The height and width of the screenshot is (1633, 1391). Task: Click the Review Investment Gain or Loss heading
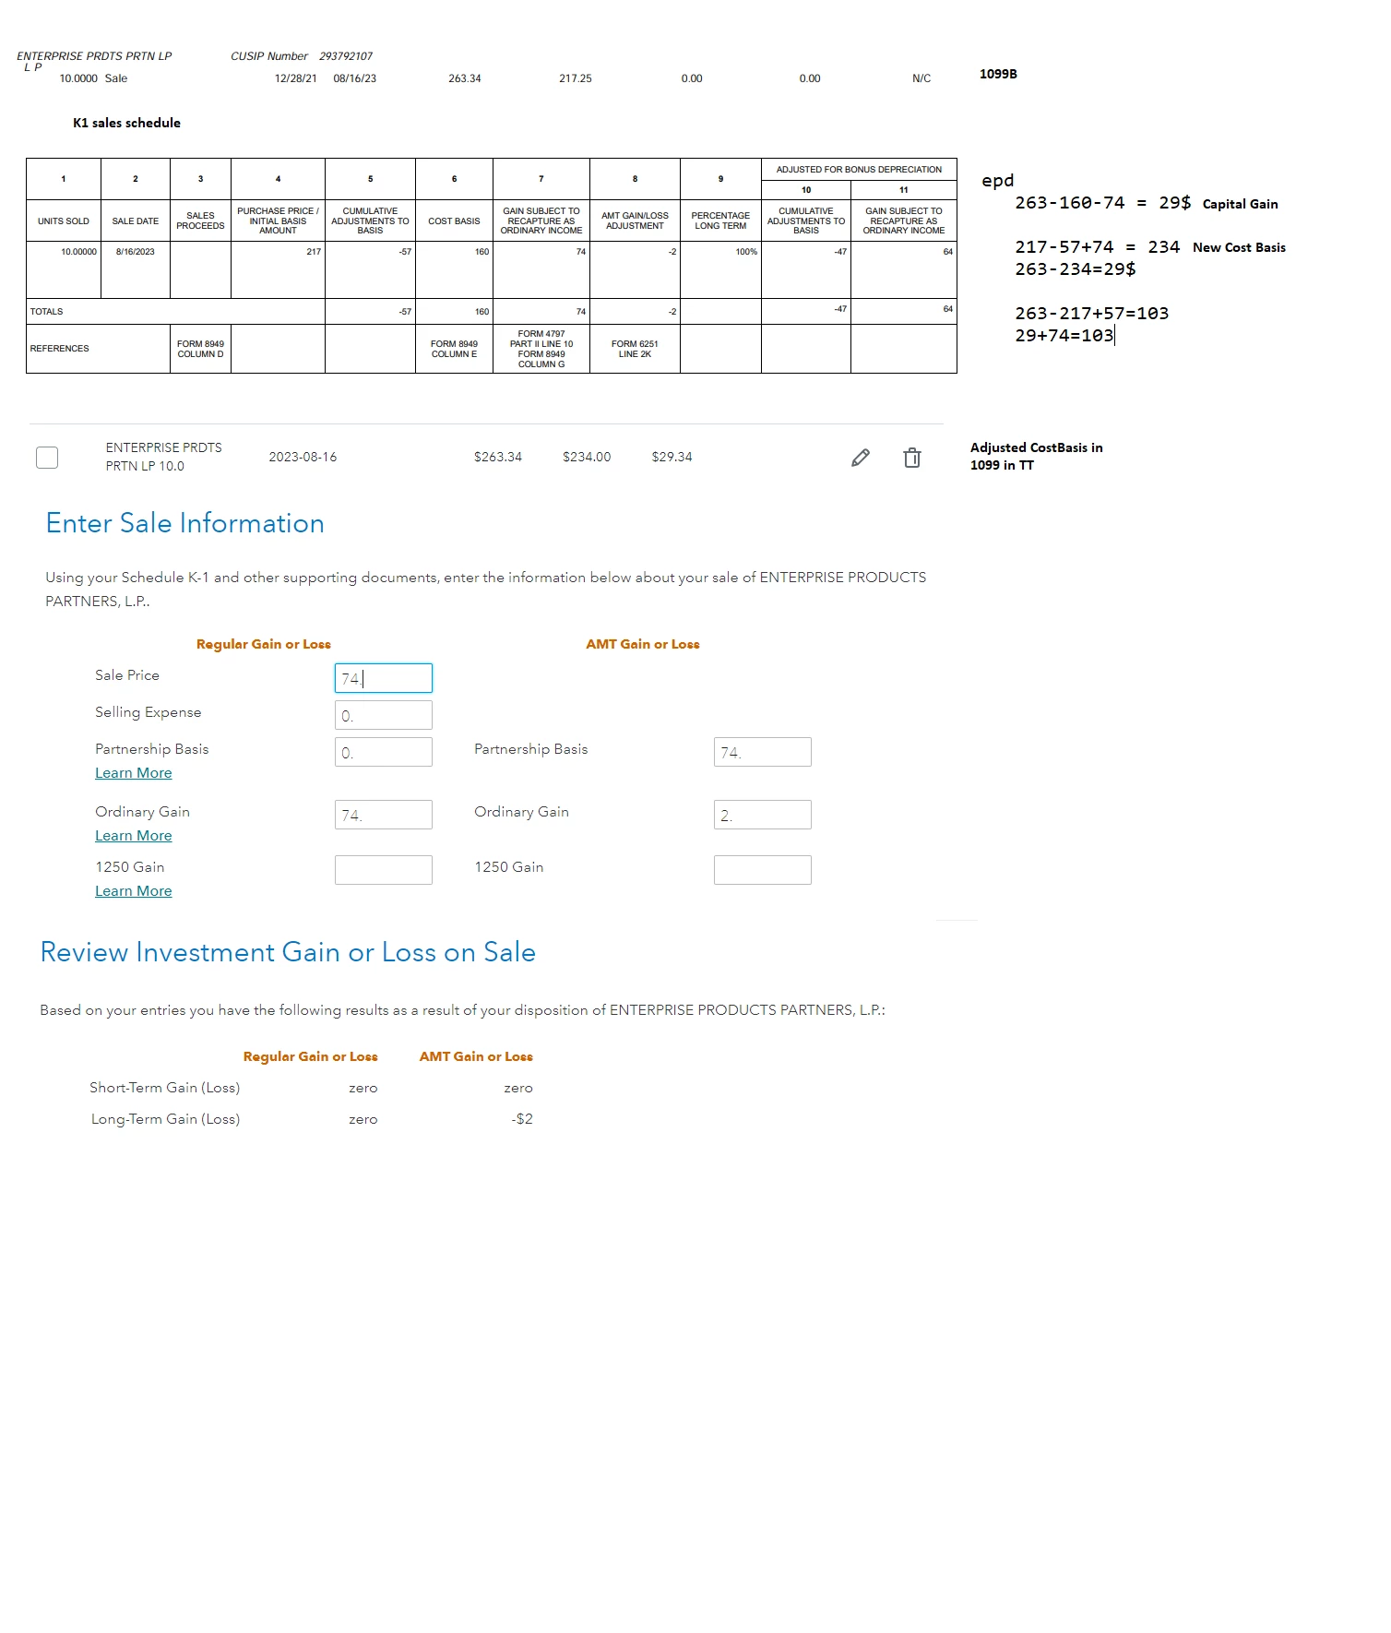click(x=288, y=952)
